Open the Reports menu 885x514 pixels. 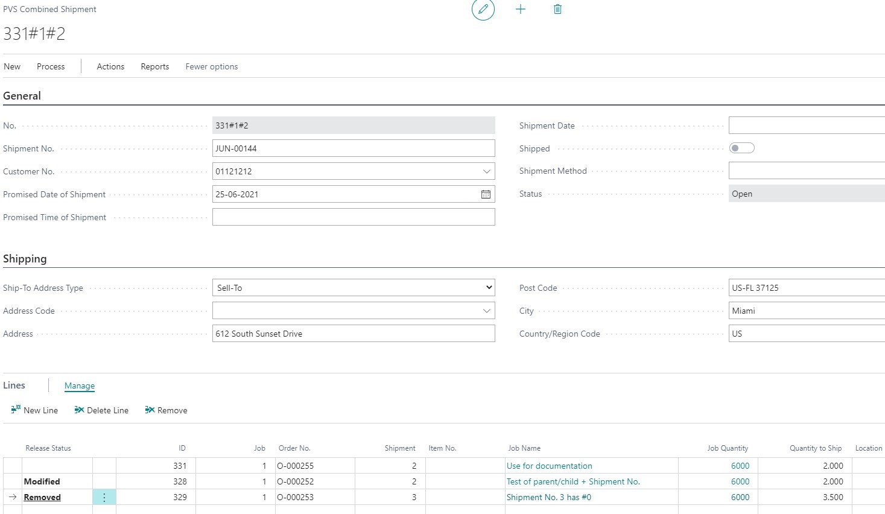(155, 66)
